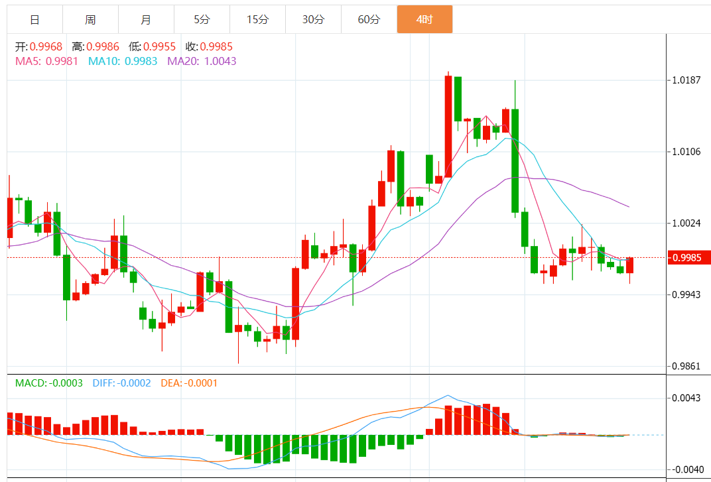Choose the 30分 timeframe tab
Image resolution: width=711 pixels, height=482 pixels.
tap(313, 19)
